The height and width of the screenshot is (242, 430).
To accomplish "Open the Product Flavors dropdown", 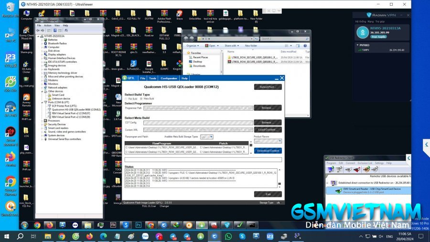I will click(x=268, y=141).
